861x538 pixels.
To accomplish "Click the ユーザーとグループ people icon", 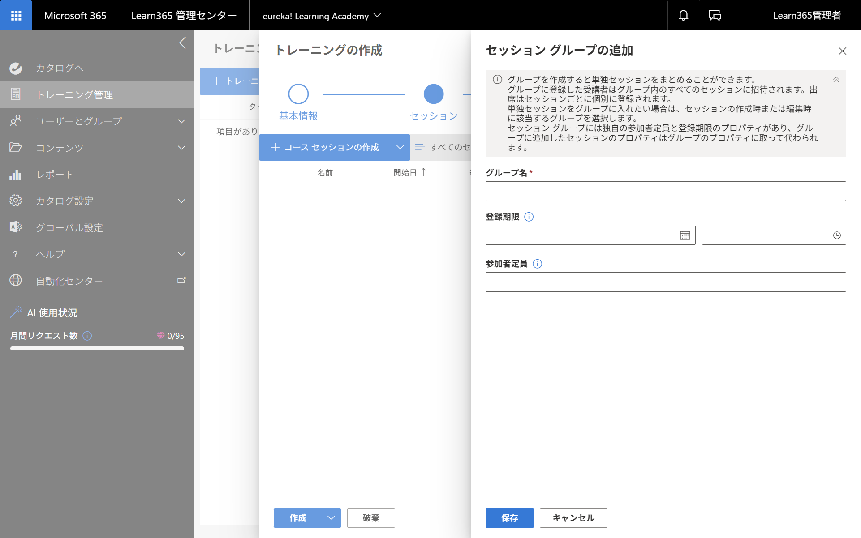I will click(16, 121).
